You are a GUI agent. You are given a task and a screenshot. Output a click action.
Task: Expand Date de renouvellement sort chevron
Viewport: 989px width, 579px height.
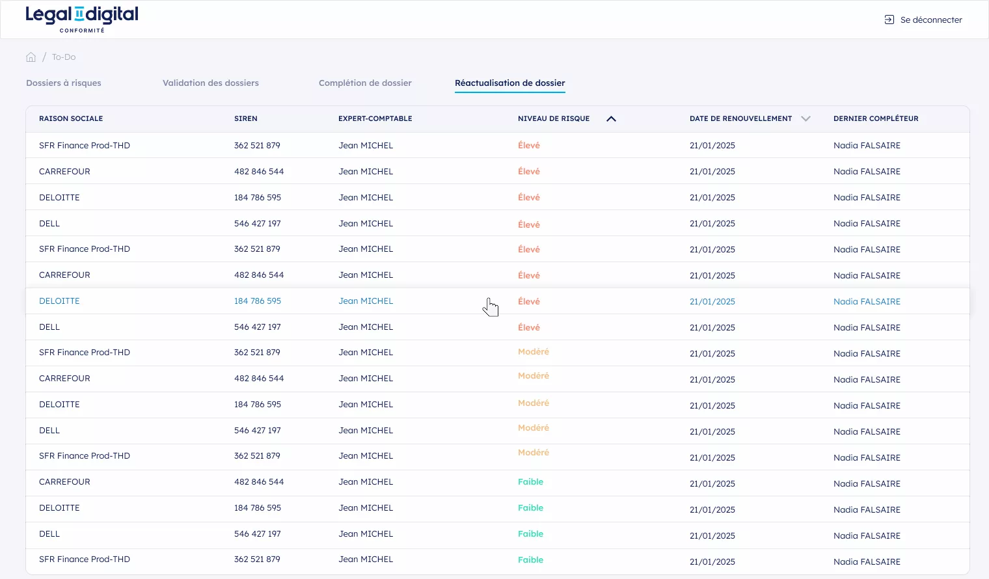tap(806, 118)
